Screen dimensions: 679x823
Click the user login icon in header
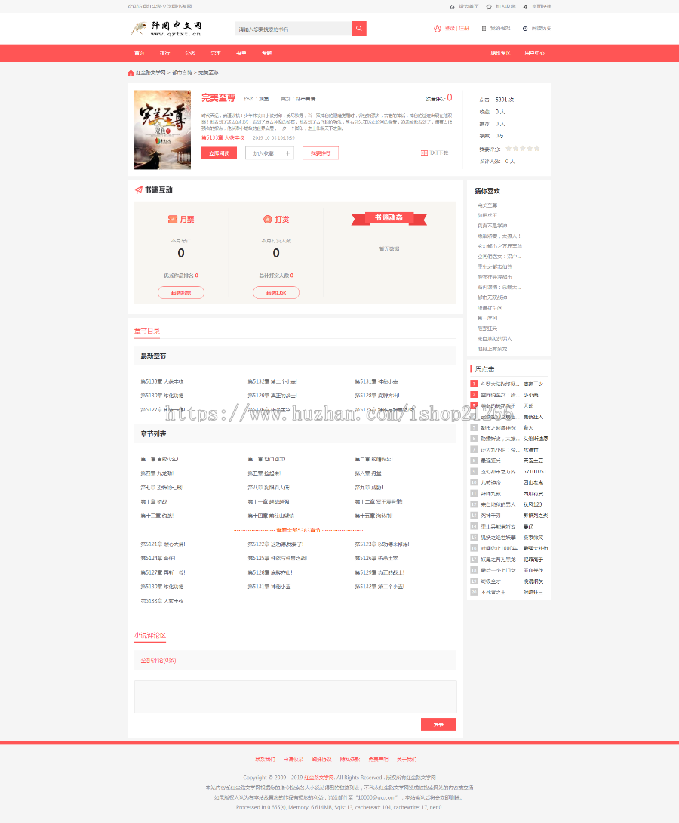coord(437,29)
